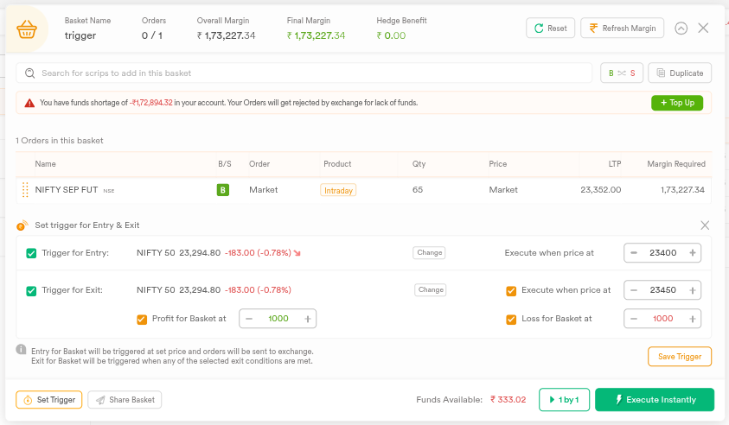
Task: Toggle Loss for Basket at checkbox
Action: [511, 320]
